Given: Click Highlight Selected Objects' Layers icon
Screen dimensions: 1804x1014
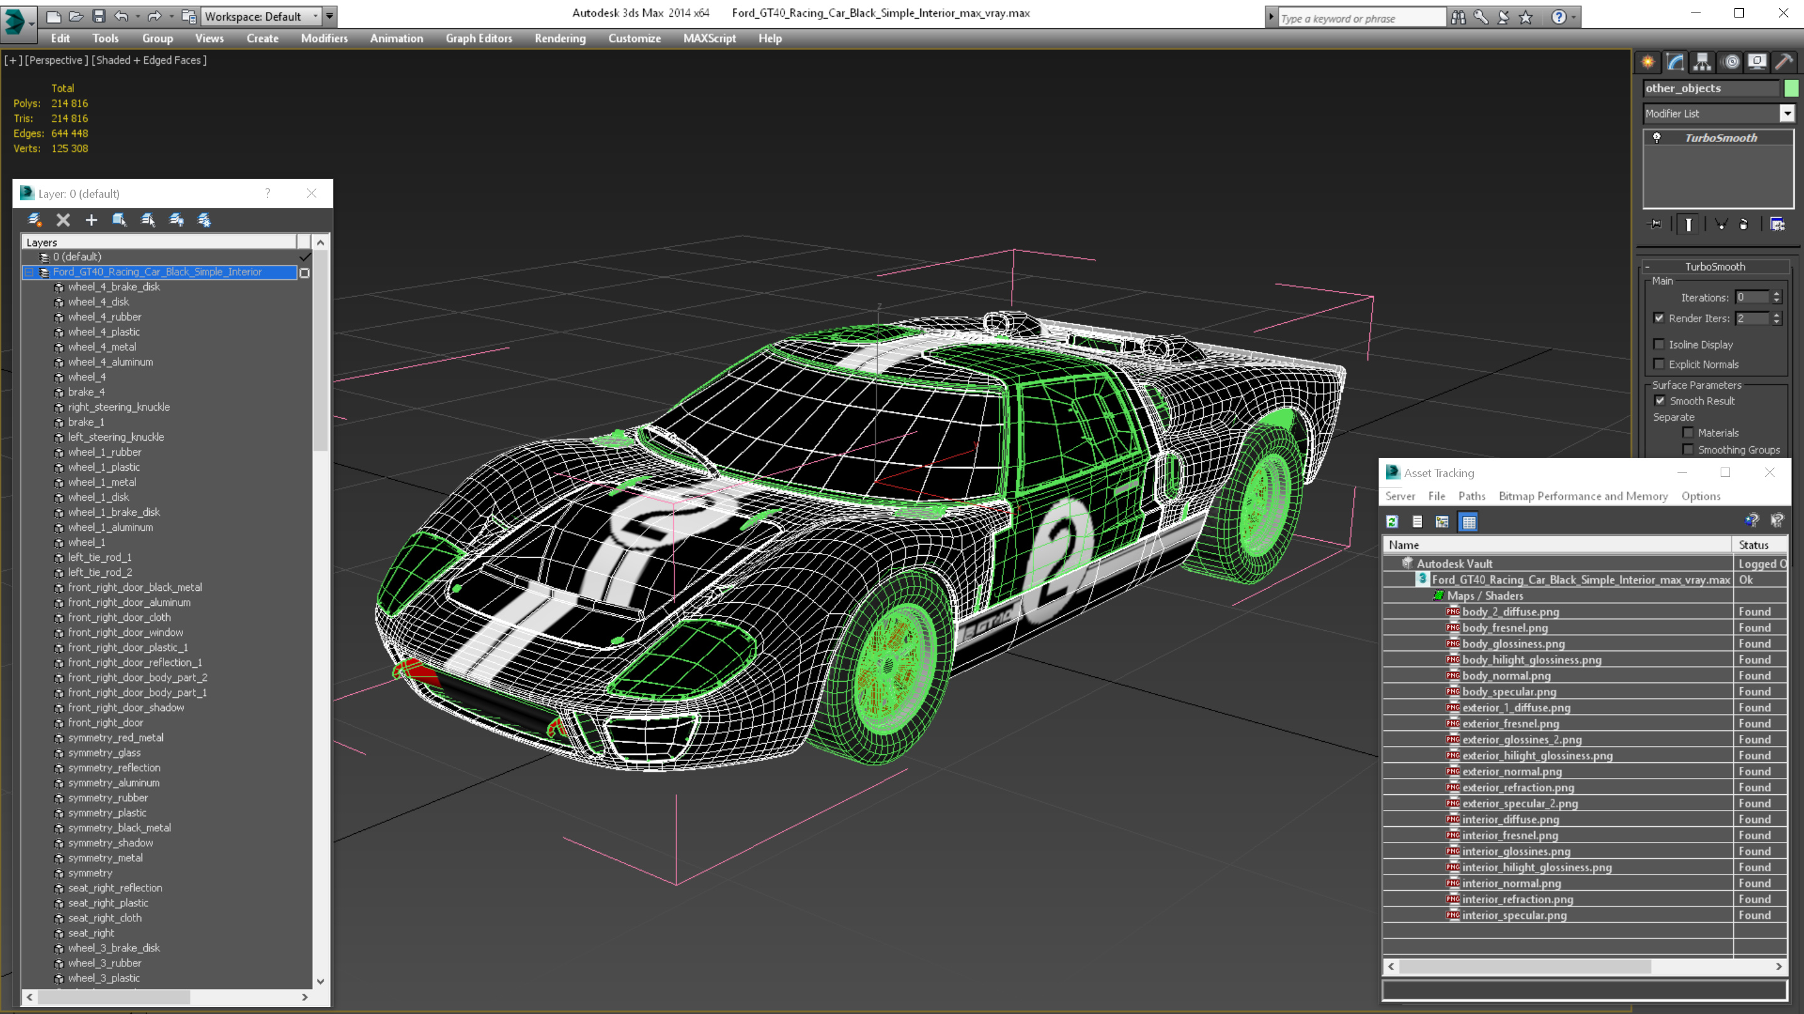Looking at the screenshot, I should point(148,220).
